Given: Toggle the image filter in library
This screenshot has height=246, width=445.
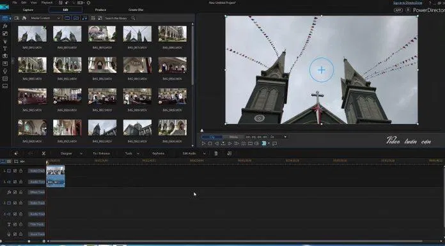Looking at the screenshot, I should tap(76, 18).
